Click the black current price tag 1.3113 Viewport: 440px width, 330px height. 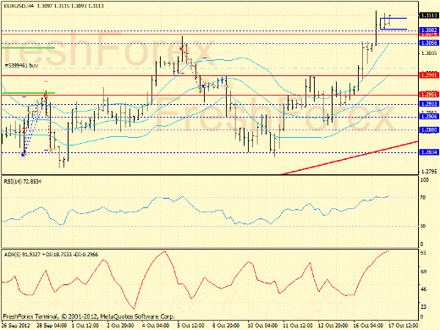[x=429, y=15]
